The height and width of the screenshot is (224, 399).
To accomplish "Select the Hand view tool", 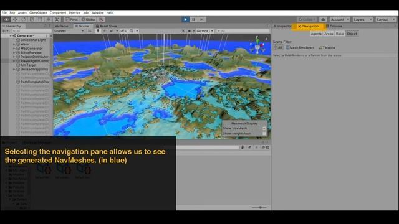I will [6, 19].
